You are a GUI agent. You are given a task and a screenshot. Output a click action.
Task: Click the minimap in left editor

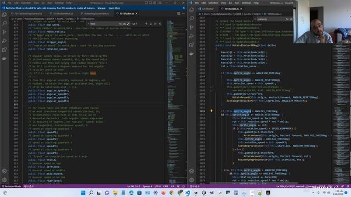[176, 102]
